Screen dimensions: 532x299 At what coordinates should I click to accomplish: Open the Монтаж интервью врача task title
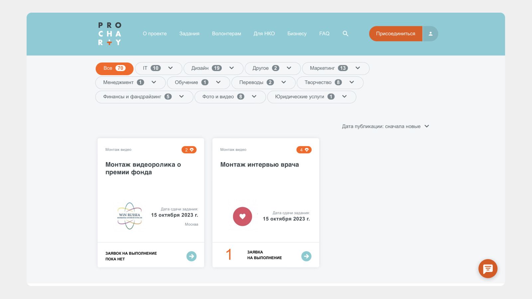(259, 164)
